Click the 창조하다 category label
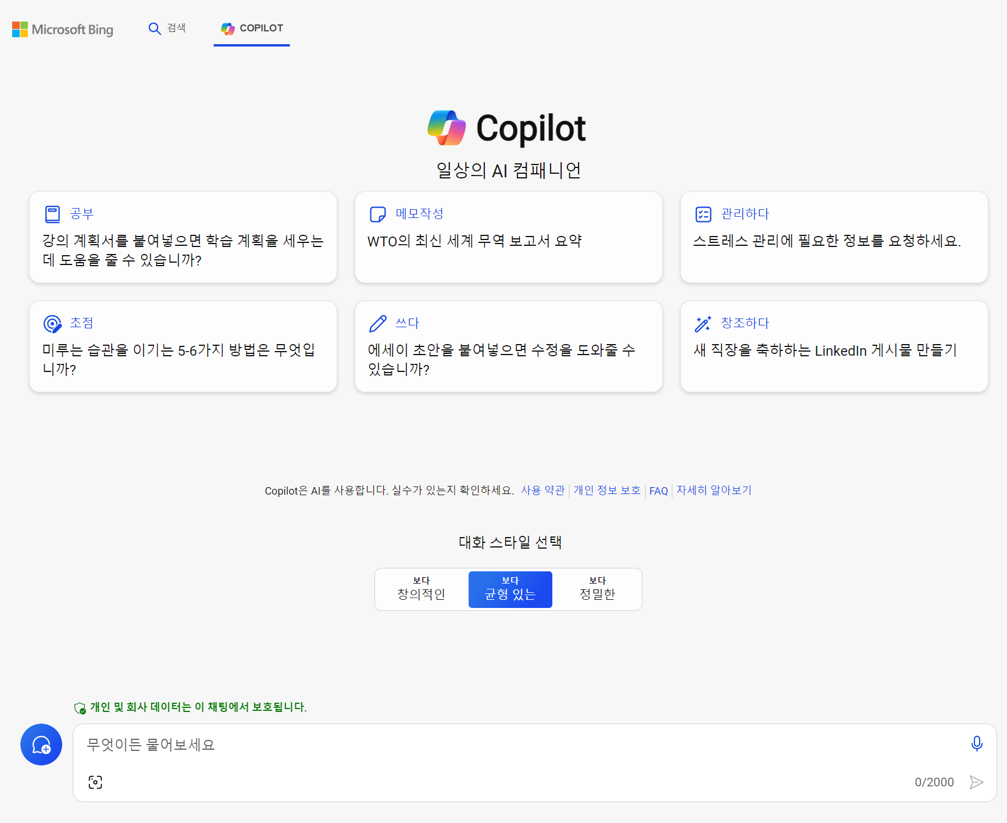This screenshot has height=823, width=1007. (745, 323)
